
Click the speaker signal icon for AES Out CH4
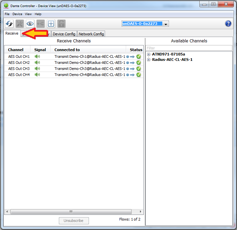click(x=37, y=75)
